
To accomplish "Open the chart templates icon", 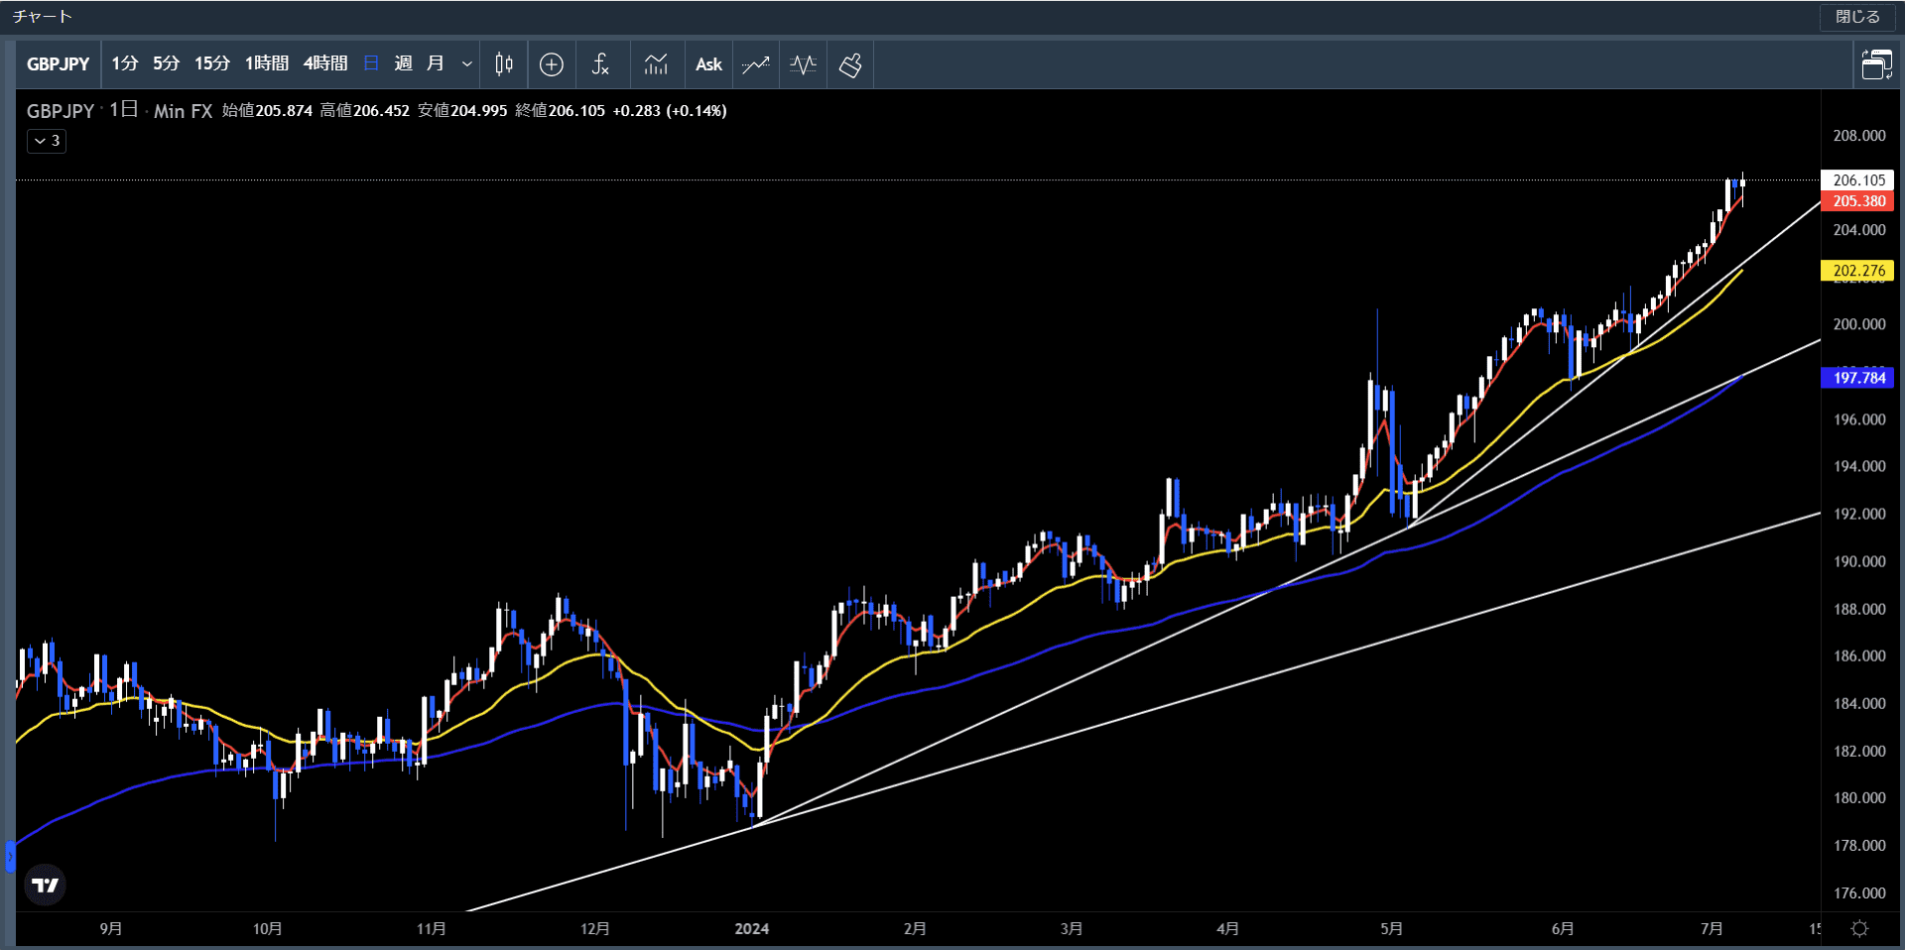I will point(656,64).
